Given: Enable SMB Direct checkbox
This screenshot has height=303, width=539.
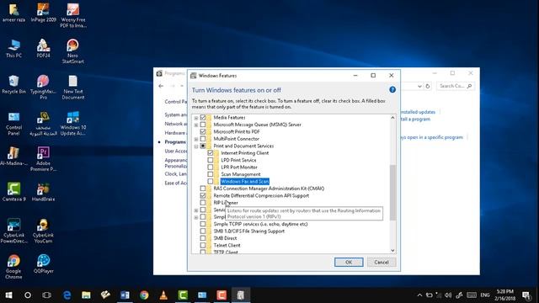Looking at the screenshot, I should pyautogui.click(x=203, y=238).
